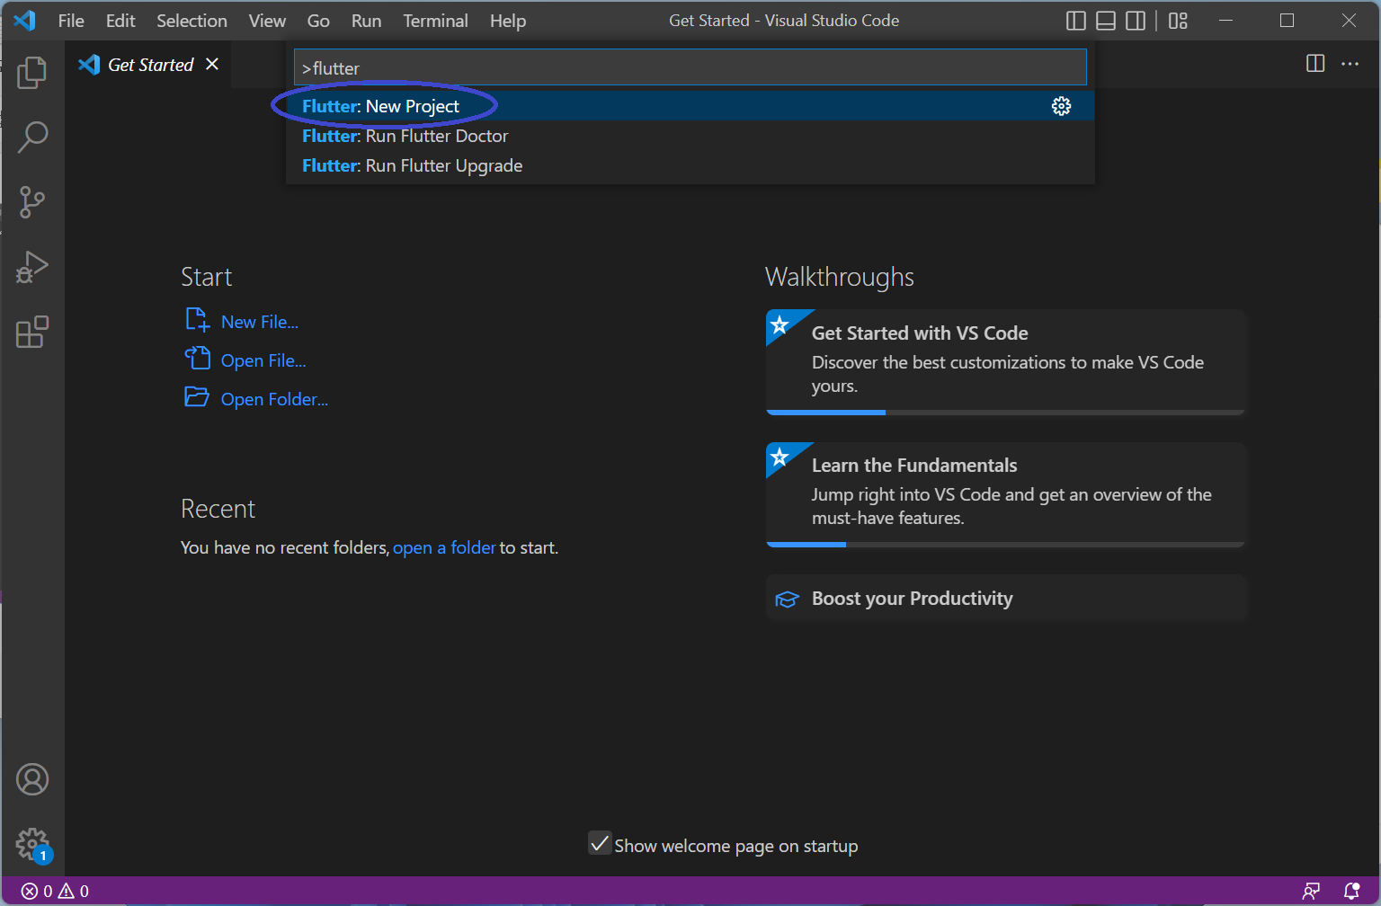Viewport: 1381px width, 906px height.
Task: Open the Go menu
Action: tap(318, 21)
